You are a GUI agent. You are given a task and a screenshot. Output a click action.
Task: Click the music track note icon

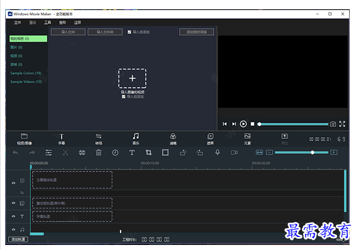(x=22, y=229)
